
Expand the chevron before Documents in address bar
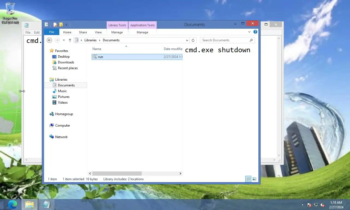[100, 40]
